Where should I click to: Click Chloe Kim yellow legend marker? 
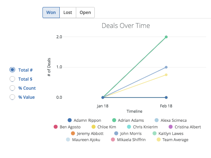tap(94, 127)
